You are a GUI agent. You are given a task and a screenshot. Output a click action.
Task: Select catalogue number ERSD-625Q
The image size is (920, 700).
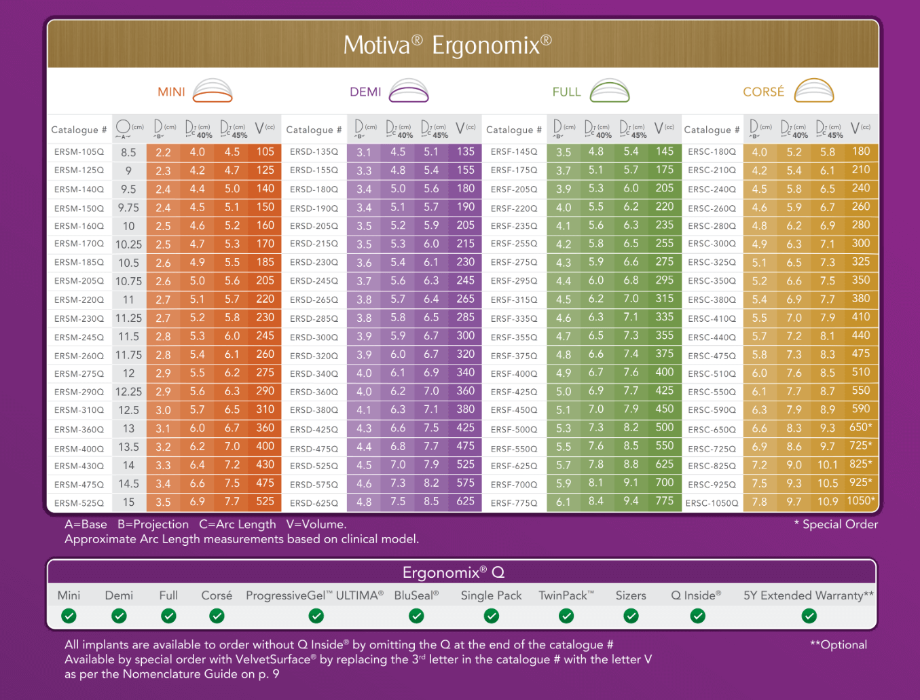tap(314, 503)
